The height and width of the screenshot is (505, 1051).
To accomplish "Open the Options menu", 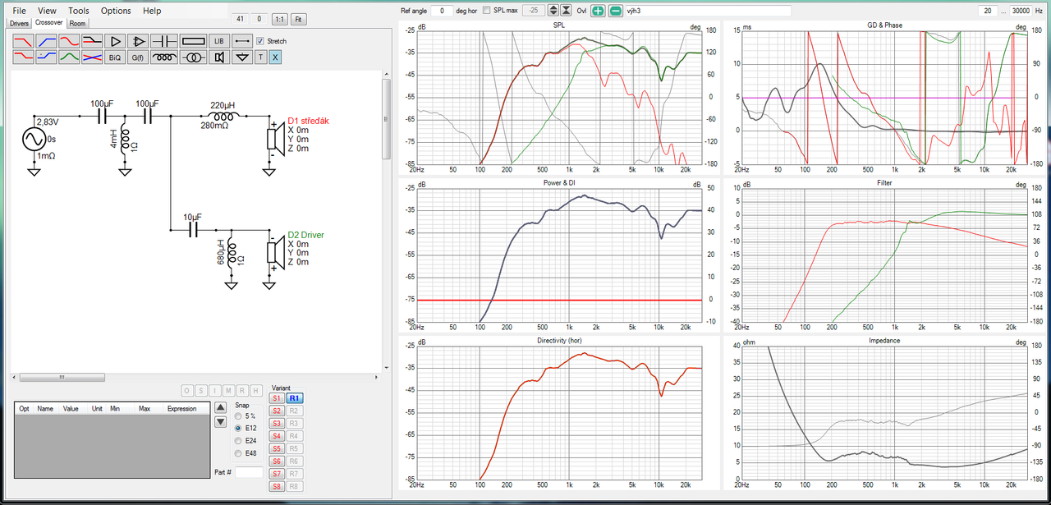I will point(116,11).
